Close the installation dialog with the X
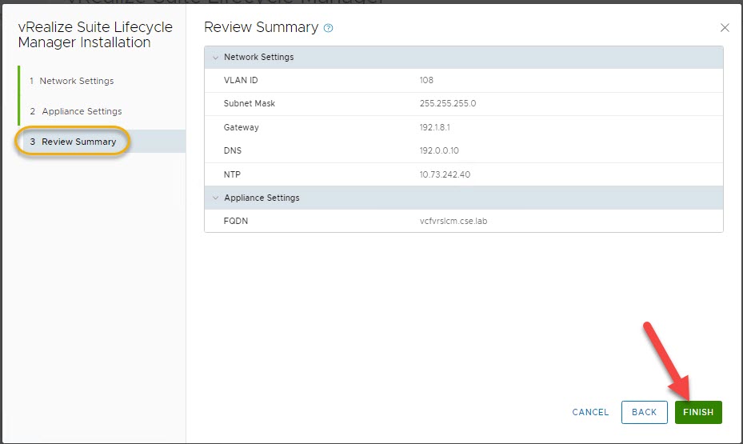Image resolution: width=743 pixels, height=444 pixels. (725, 28)
